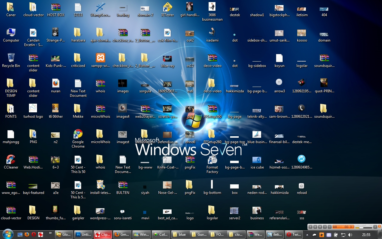Select the girl-handli... photo thumbnail

coord(190,10)
